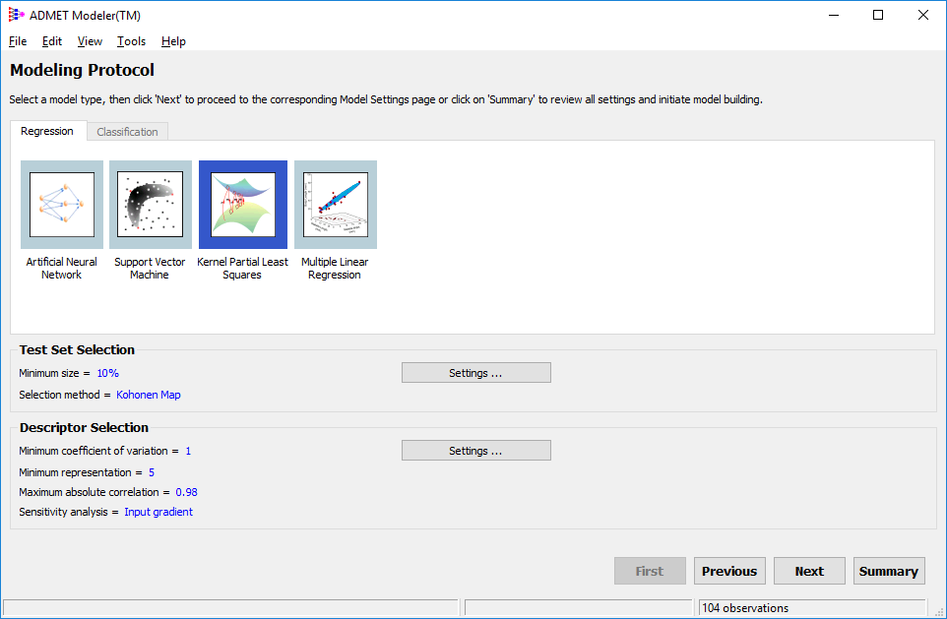Screen dimensions: 947x619
Task: Click the Artificial Neural Network label
Action: pyautogui.click(x=62, y=268)
